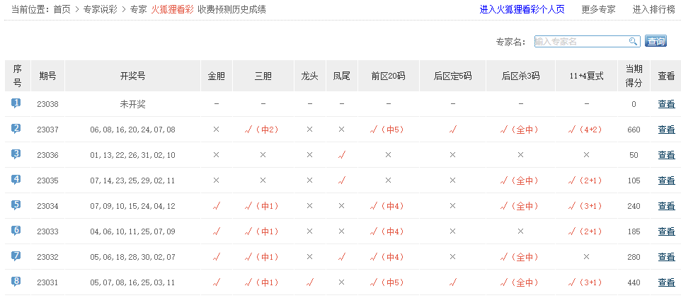
Task: Click the number 4 rank badge
Action: pyautogui.click(x=16, y=180)
